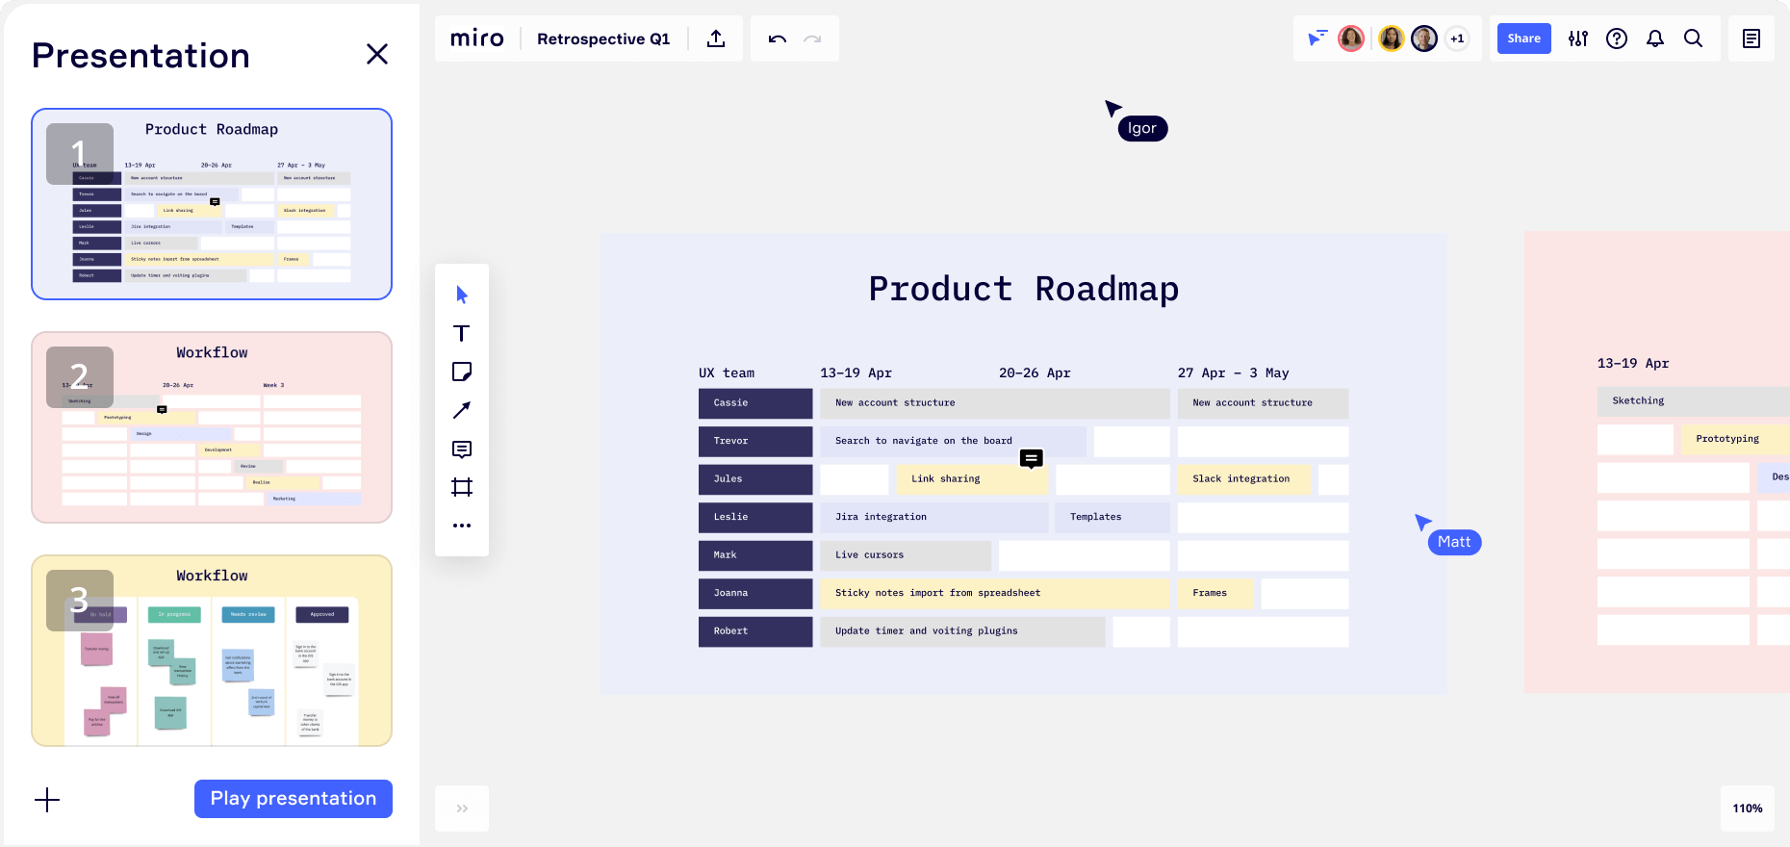Open the notes panel icon
Screen dimensions: 1790x847
(x=1752, y=38)
